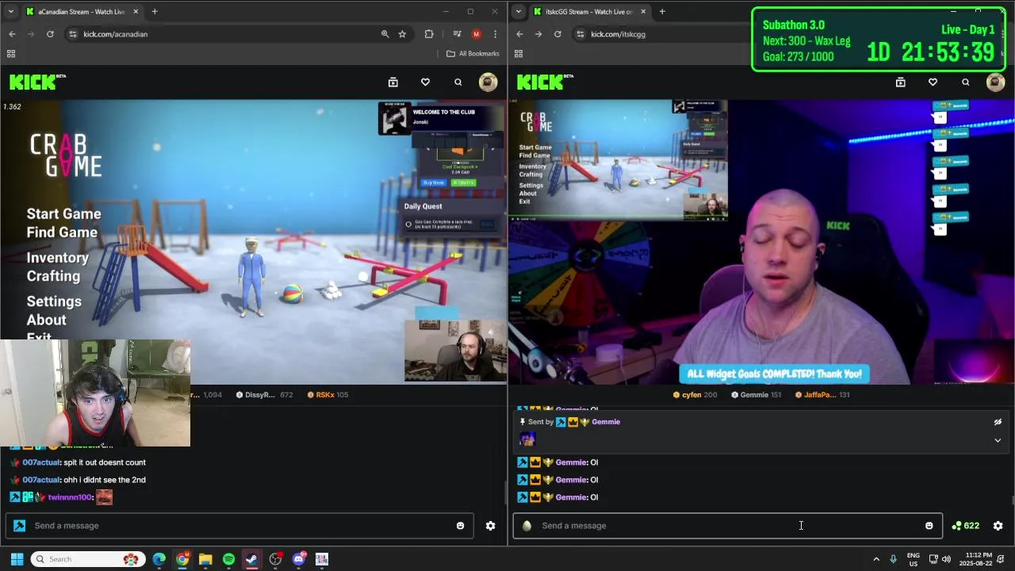Open chat settings gear in itskcGG window
The width and height of the screenshot is (1015, 571).
click(998, 526)
